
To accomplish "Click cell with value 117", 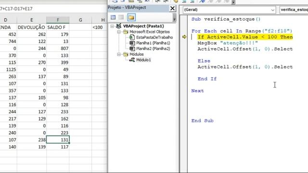I will point(58,147).
